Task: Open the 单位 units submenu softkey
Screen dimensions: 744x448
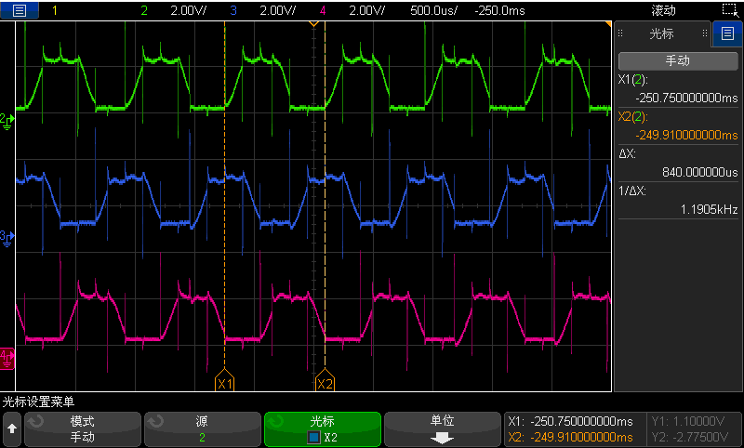Action: click(x=443, y=429)
